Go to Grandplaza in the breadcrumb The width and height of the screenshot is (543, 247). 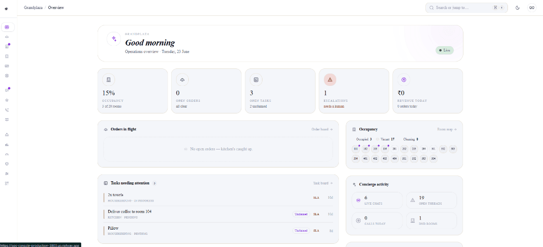click(x=33, y=7)
